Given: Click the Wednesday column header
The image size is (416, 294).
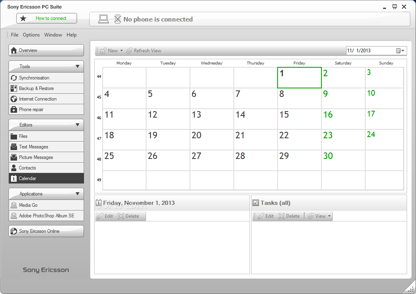Looking at the screenshot, I should click(x=212, y=63).
